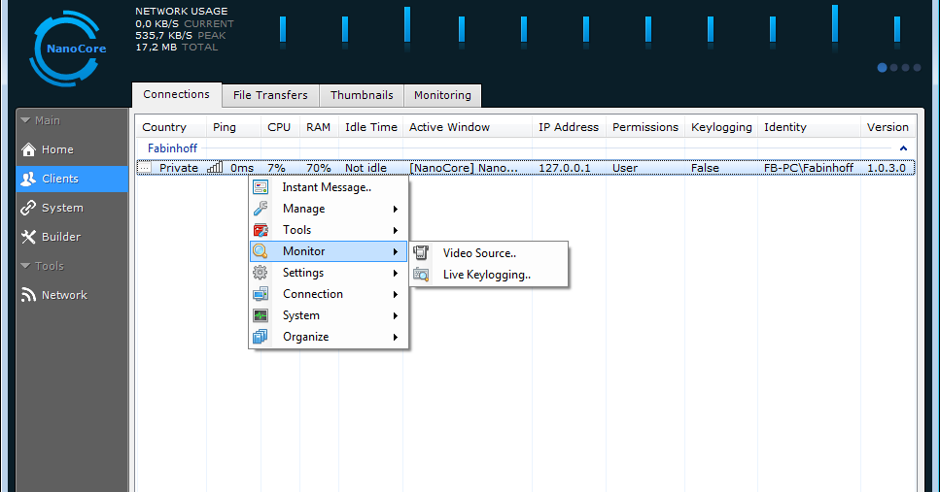
Task: Click the System link icon in sidebar
Action: point(28,208)
